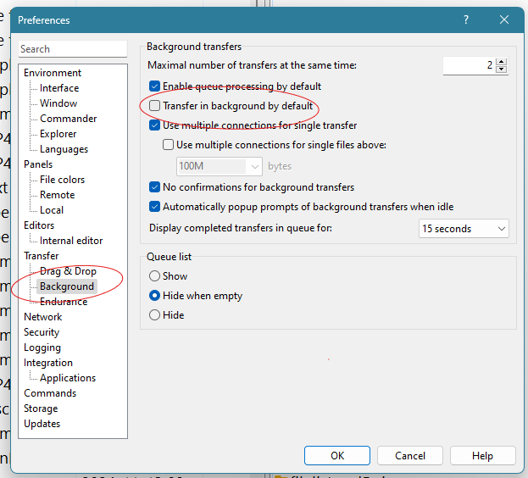This screenshot has height=478, width=528.
Task: Click the Search field in preferences
Action: [x=72, y=49]
